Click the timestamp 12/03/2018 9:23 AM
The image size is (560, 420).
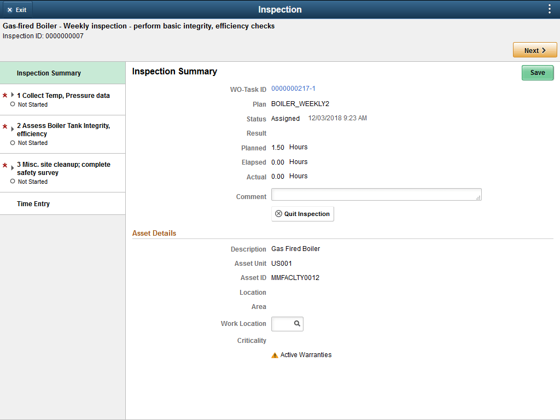(337, 118)
